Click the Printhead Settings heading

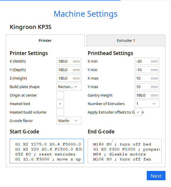coord(110,53)
